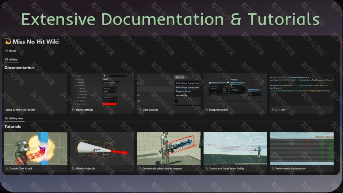Open the Draw Debug Type dropdown

pos(110,101)
